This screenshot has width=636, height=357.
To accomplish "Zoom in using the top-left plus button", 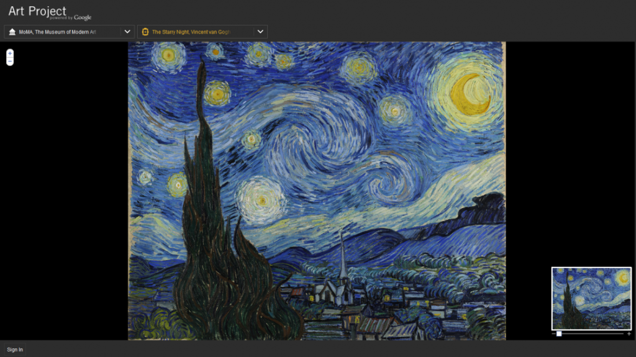I will click(10, 54).
